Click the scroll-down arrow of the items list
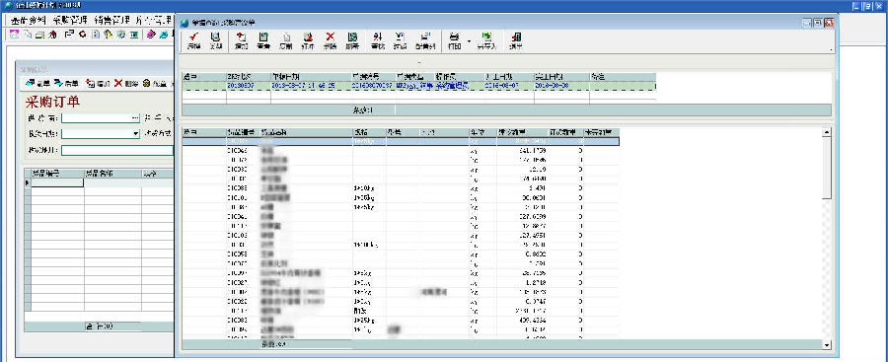This screenshot has width=888, height=362. point(827,344)
